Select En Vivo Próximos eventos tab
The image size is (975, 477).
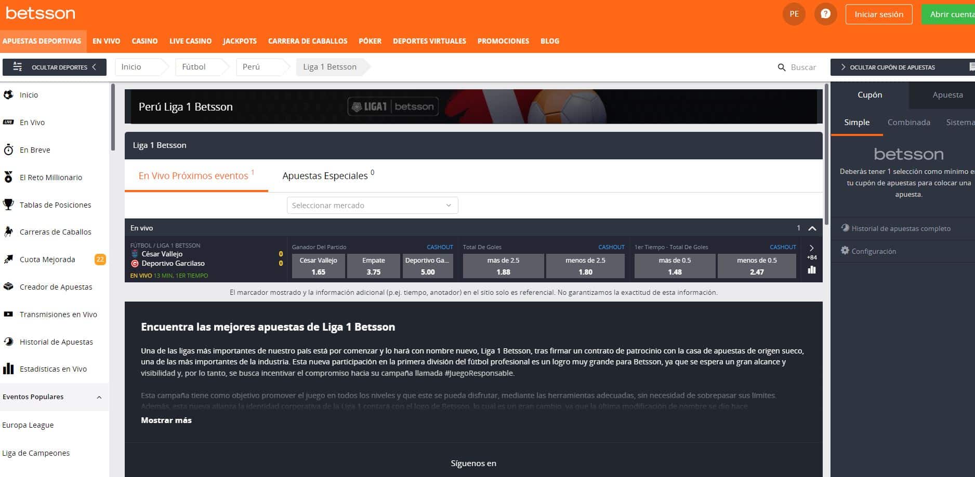196,175
